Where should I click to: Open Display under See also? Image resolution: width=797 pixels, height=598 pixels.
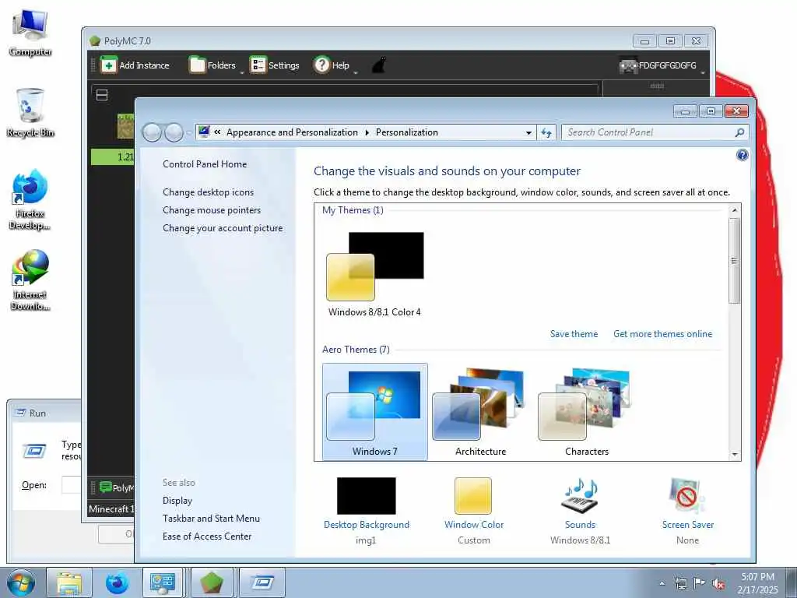[177, 501]
